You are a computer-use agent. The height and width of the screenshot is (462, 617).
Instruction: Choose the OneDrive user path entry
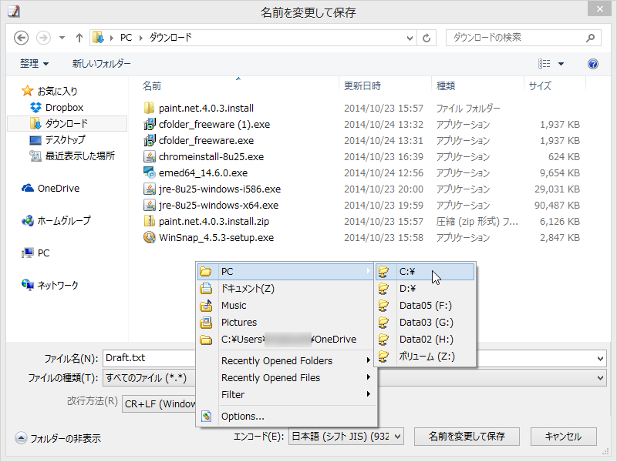[x=285, y=340]
